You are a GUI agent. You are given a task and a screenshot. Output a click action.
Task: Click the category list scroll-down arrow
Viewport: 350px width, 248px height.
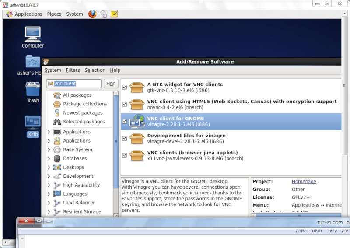(116, 215)
